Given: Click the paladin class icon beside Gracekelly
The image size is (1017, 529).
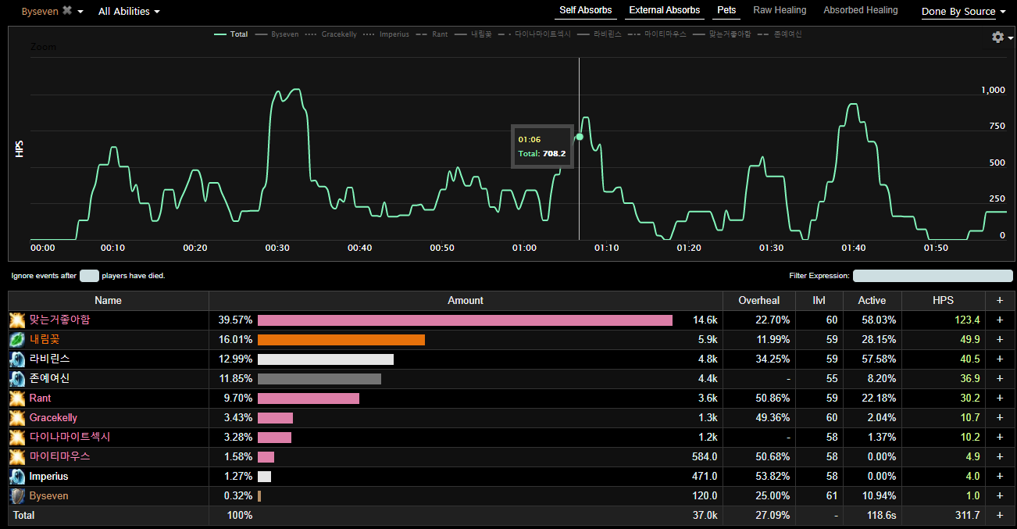Looking at the screenshot, I should 17,418.
